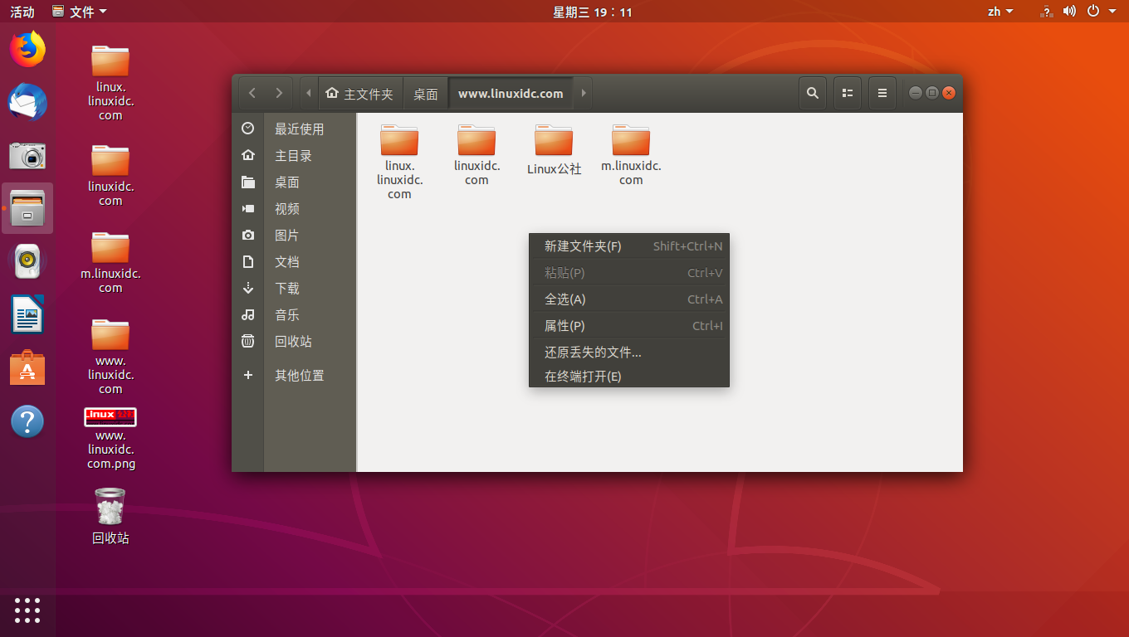Toggle list view button in Files header
Image resolution: width=1129 pixels, height=637 pixels.
coord(848,93)
